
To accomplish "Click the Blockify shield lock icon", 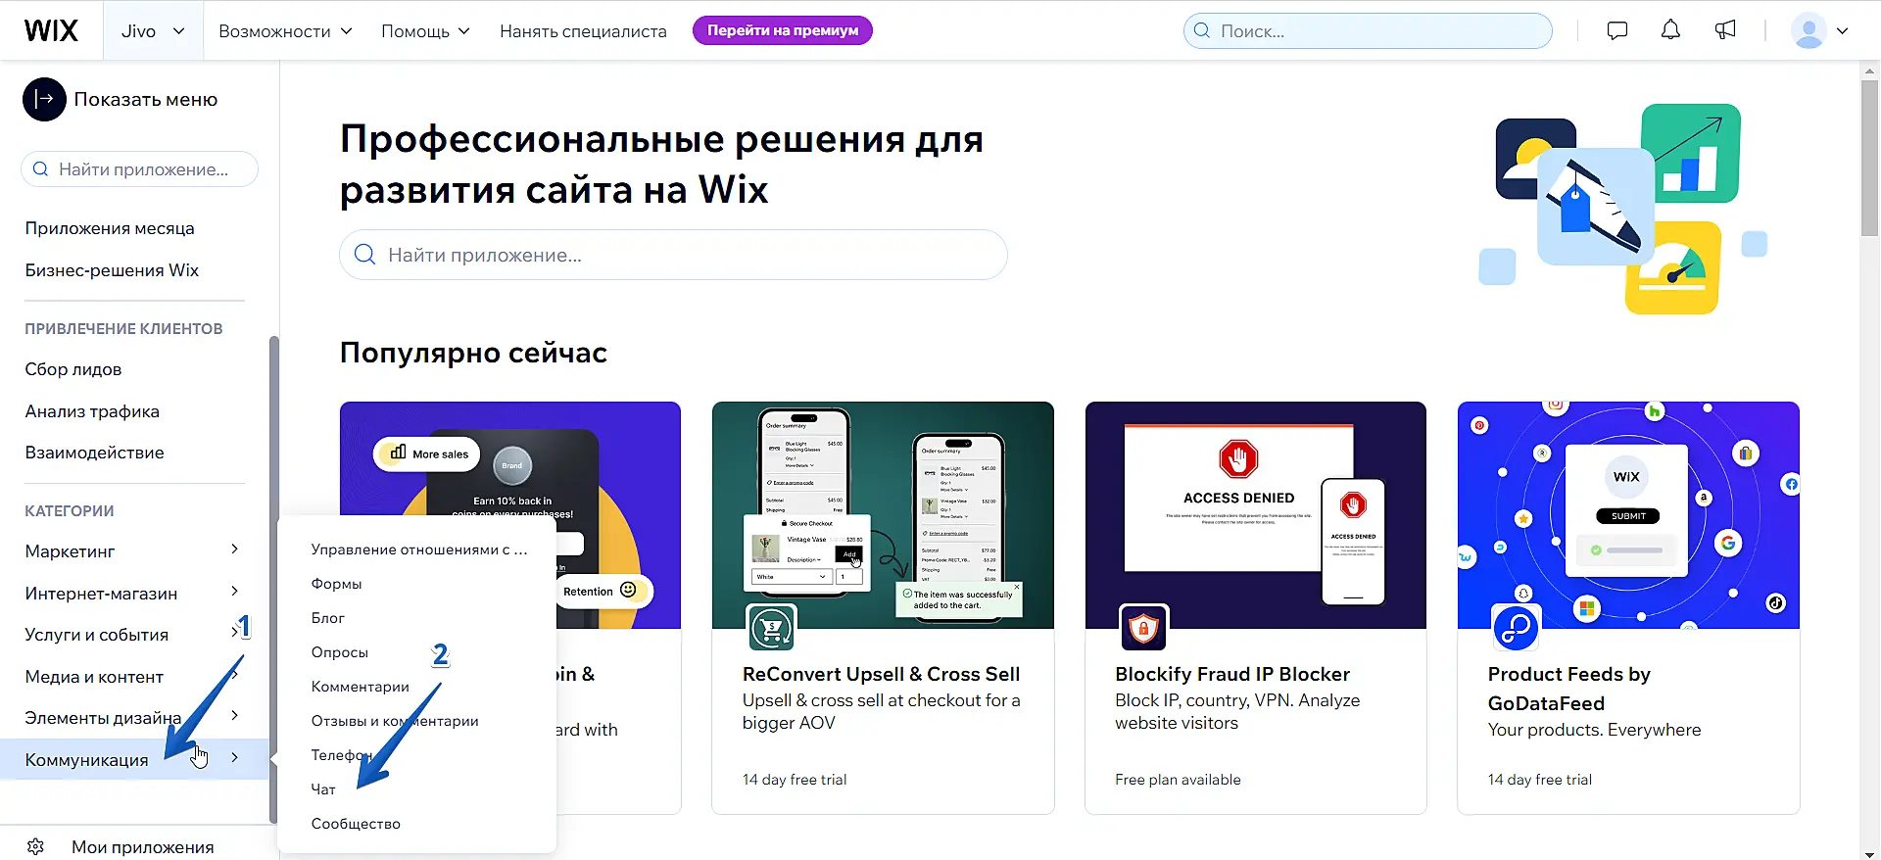I will click(1143, 628).
